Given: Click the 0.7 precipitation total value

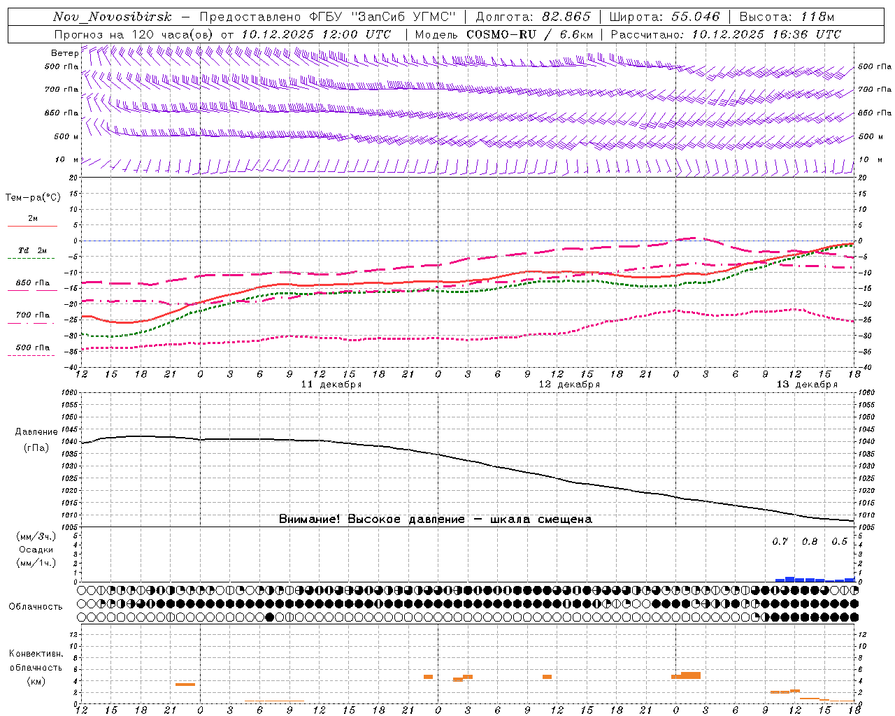Looking at the screenshot, I should click(x=780, y=542).
